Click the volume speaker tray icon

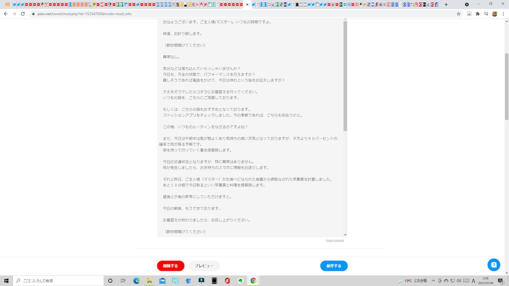[459, 281]
